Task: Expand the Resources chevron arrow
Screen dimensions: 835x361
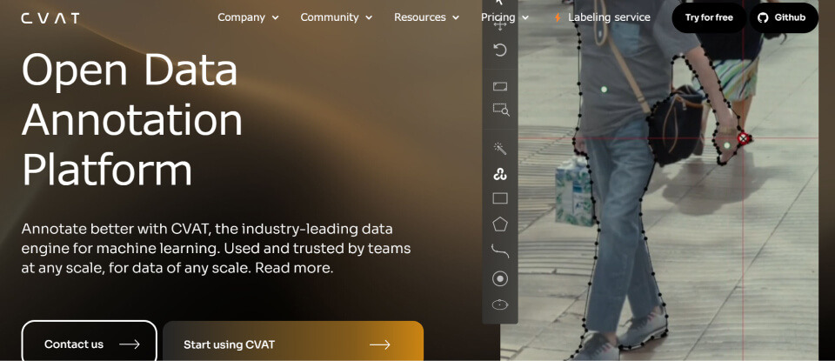Action: click(x=455, y=18)
